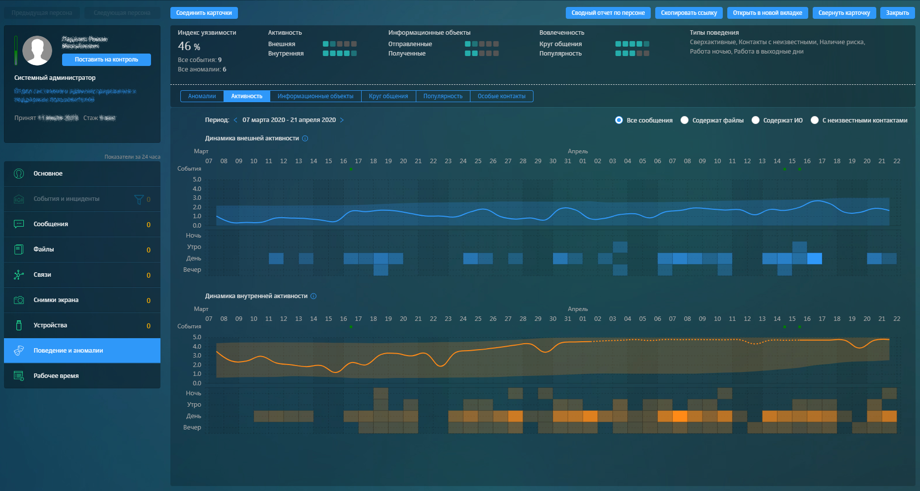
Task: Click the period text 07 марта 2020 - 21 апреля 2020
Action: click(x=289, y=120)
